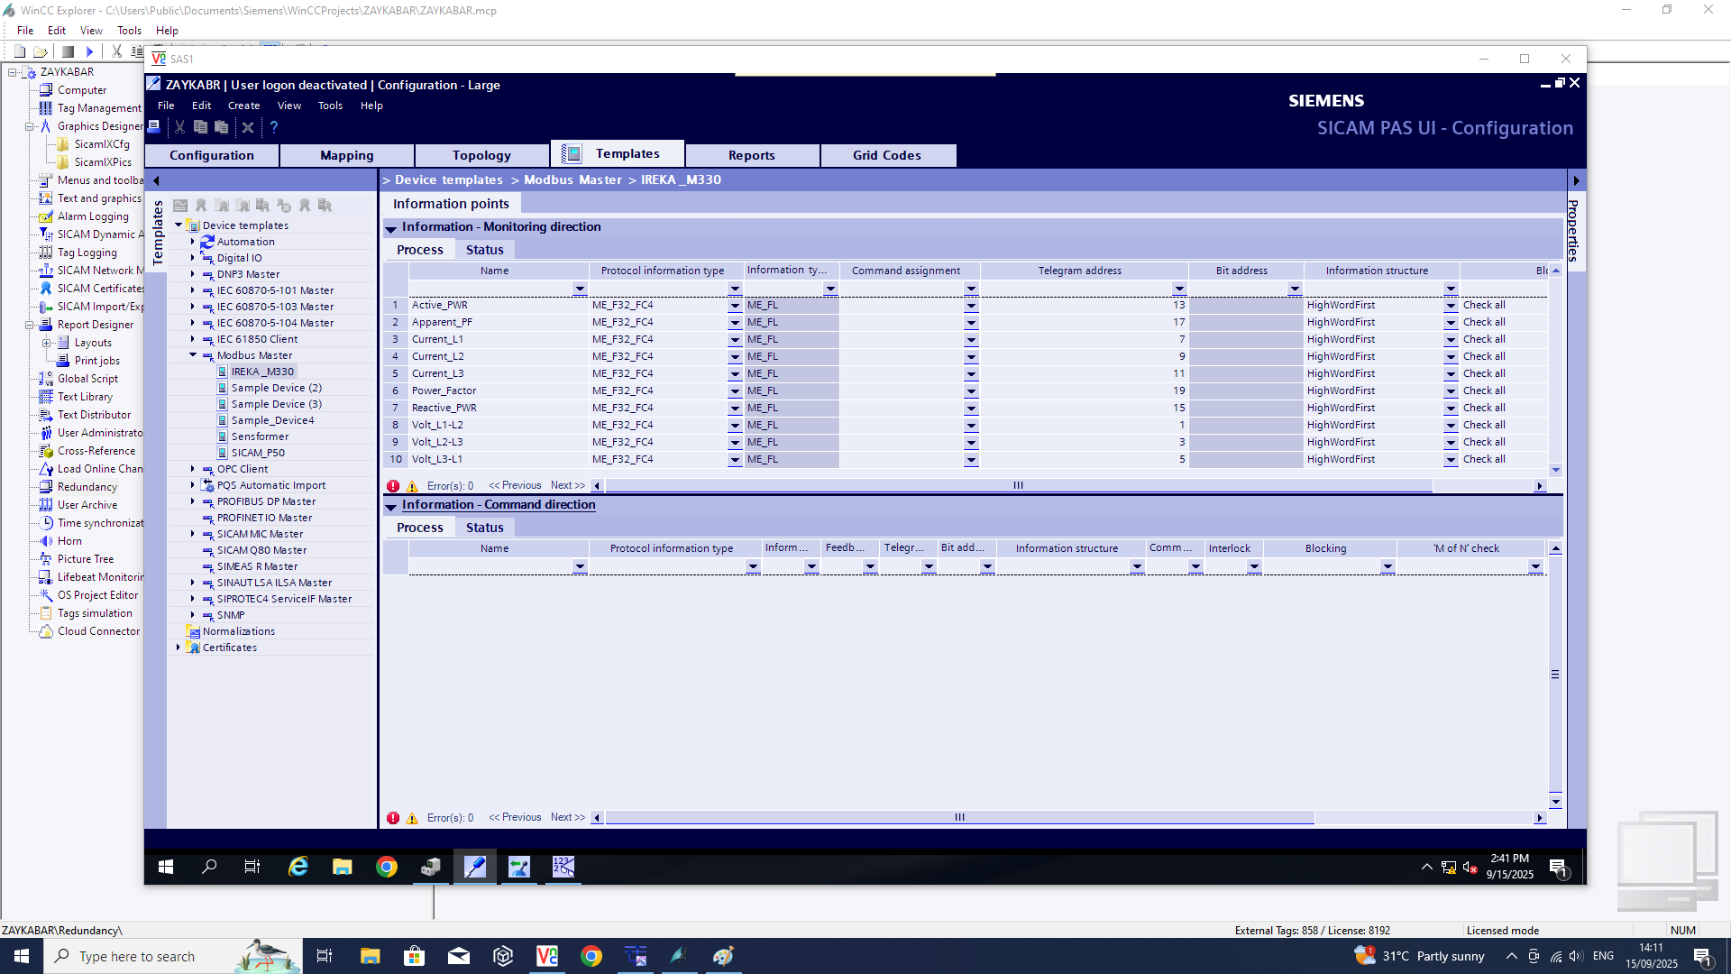Click the yellow warning icon in command grid
1731x974 pixels.
pos(412,818)
